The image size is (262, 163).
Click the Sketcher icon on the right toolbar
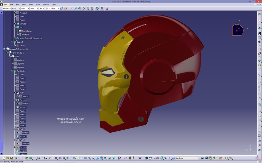click(x=259, y=27)
